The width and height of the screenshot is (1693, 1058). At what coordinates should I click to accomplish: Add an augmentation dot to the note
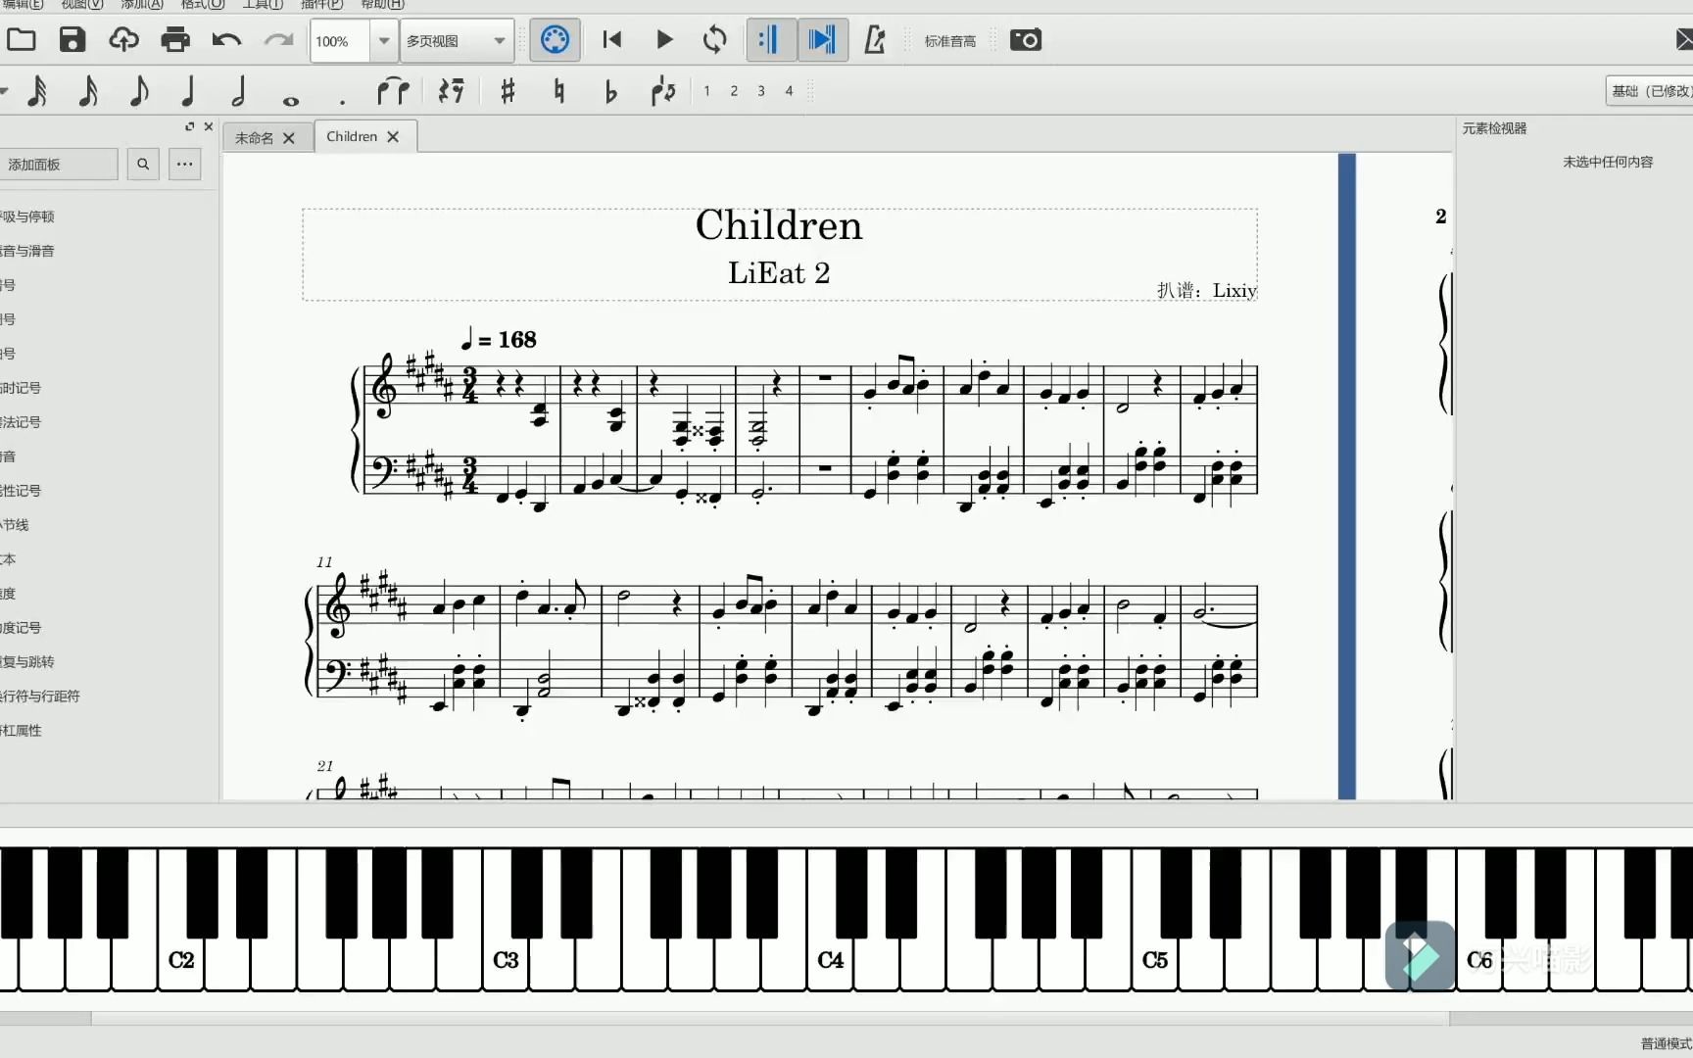pos(342,101)
